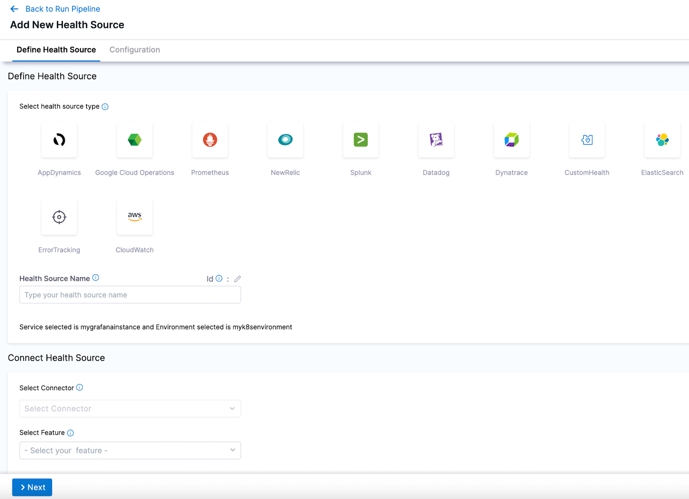Image resolution: width=689 pixels, height=499 pixels.
Task: Select the AppDynamics health source icon
Action: 59,140
